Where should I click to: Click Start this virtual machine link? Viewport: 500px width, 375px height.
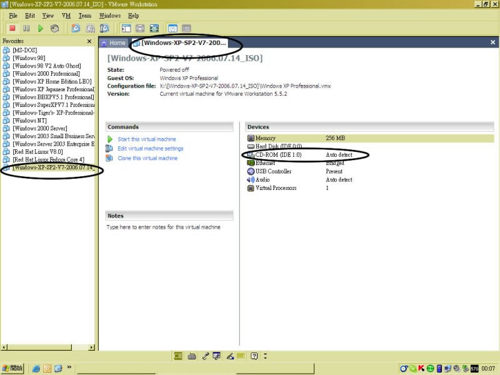147,139
